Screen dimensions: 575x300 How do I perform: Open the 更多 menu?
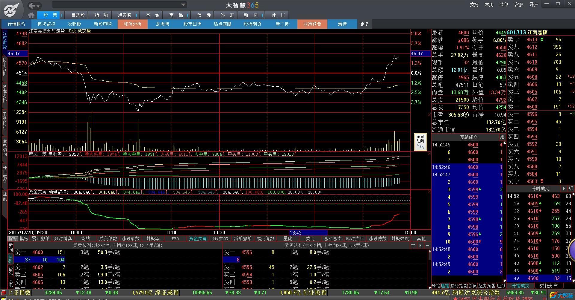pyautogui.click(x=364, y=24)
